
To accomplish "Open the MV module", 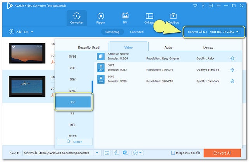I will (125, 18).
